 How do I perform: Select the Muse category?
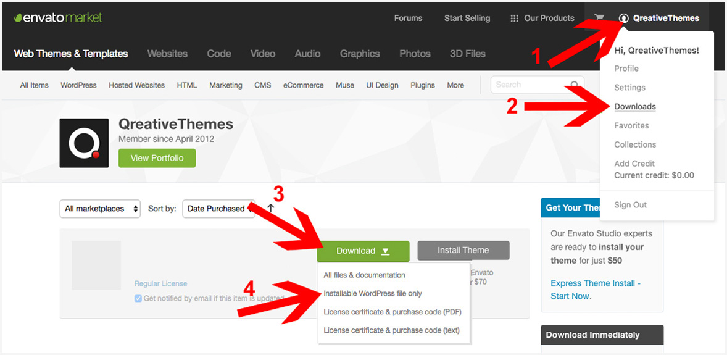(x=345, y=85)
